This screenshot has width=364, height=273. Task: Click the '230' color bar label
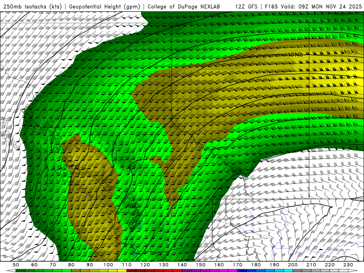tap(348, 265)
